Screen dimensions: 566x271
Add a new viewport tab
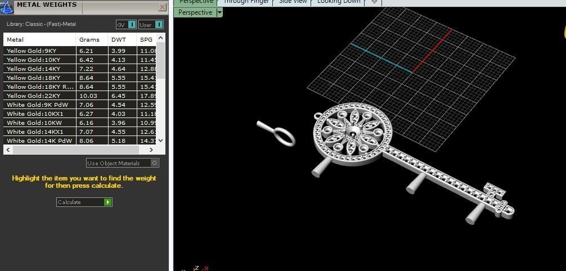[x=374, y=2]
